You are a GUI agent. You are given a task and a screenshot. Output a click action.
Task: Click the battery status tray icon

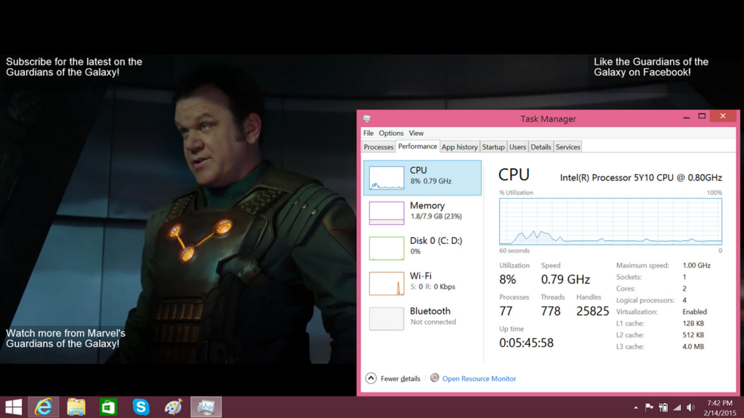[x=663, y=407]
